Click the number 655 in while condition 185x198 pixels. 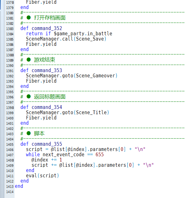pyautogui.click(x=100, y=155)
